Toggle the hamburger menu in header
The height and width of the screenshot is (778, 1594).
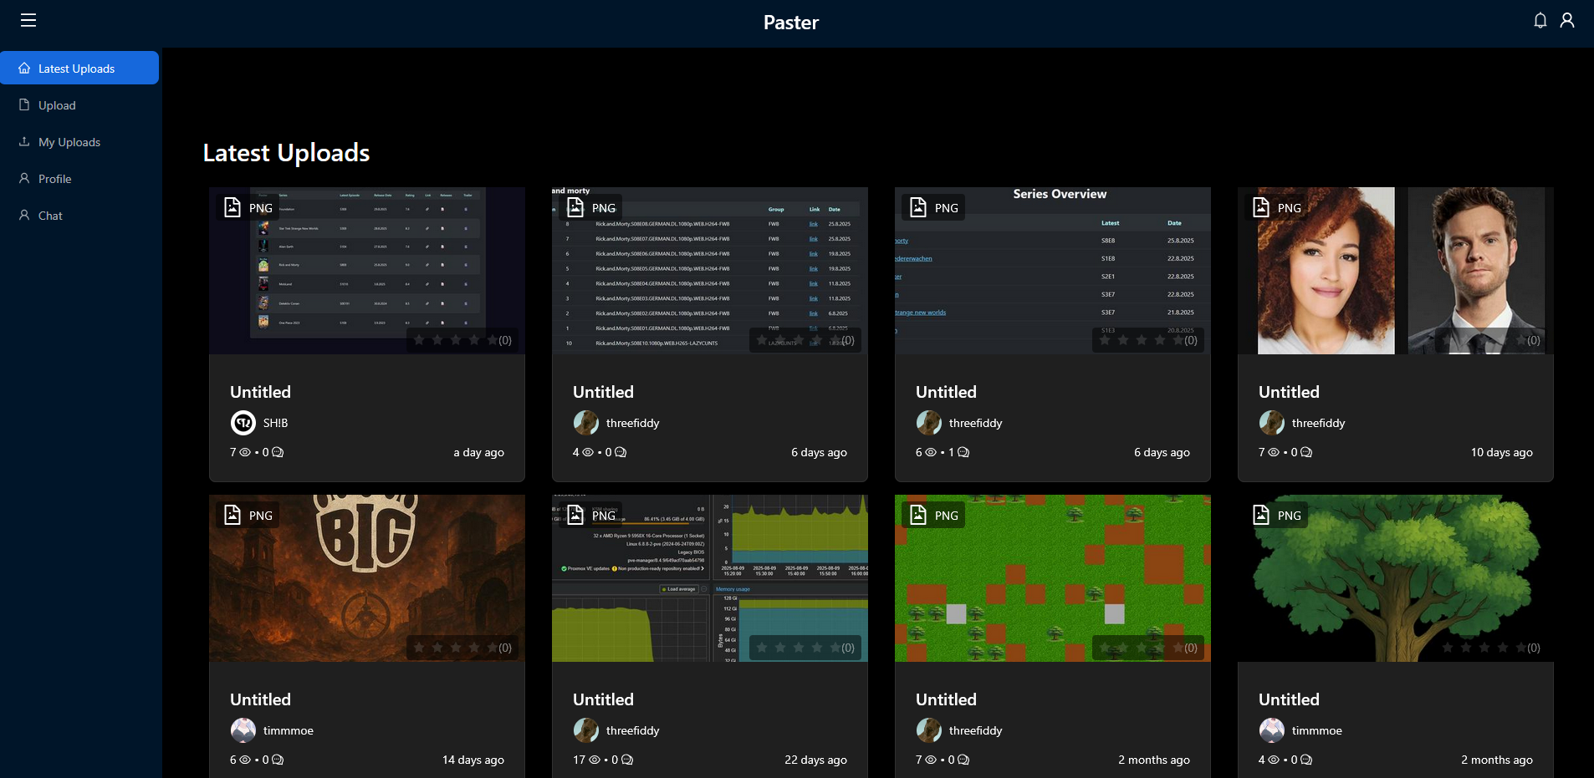pyautogui.click(x=28, y=20)
